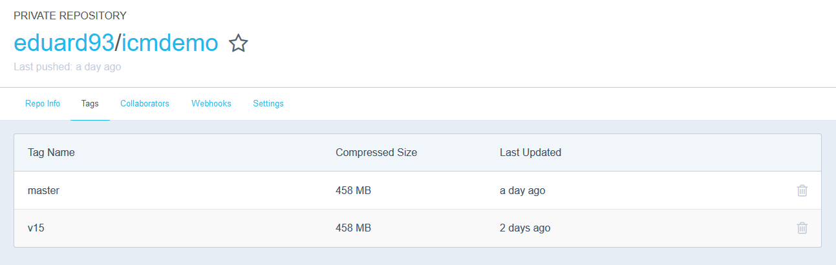Click the 458 MB size in v15 row
Image resolution: width=836 pixels, height=265 pixels.
[x=353, y=228]
